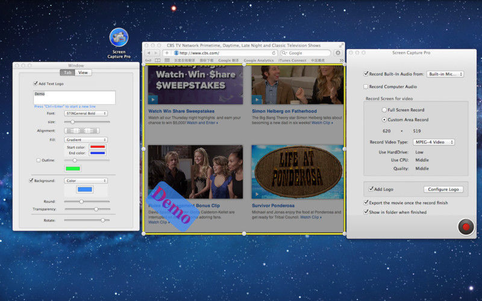Click the light blue background color swatch
This screenshot has height=301, width=482.
(x=85, y=189)
